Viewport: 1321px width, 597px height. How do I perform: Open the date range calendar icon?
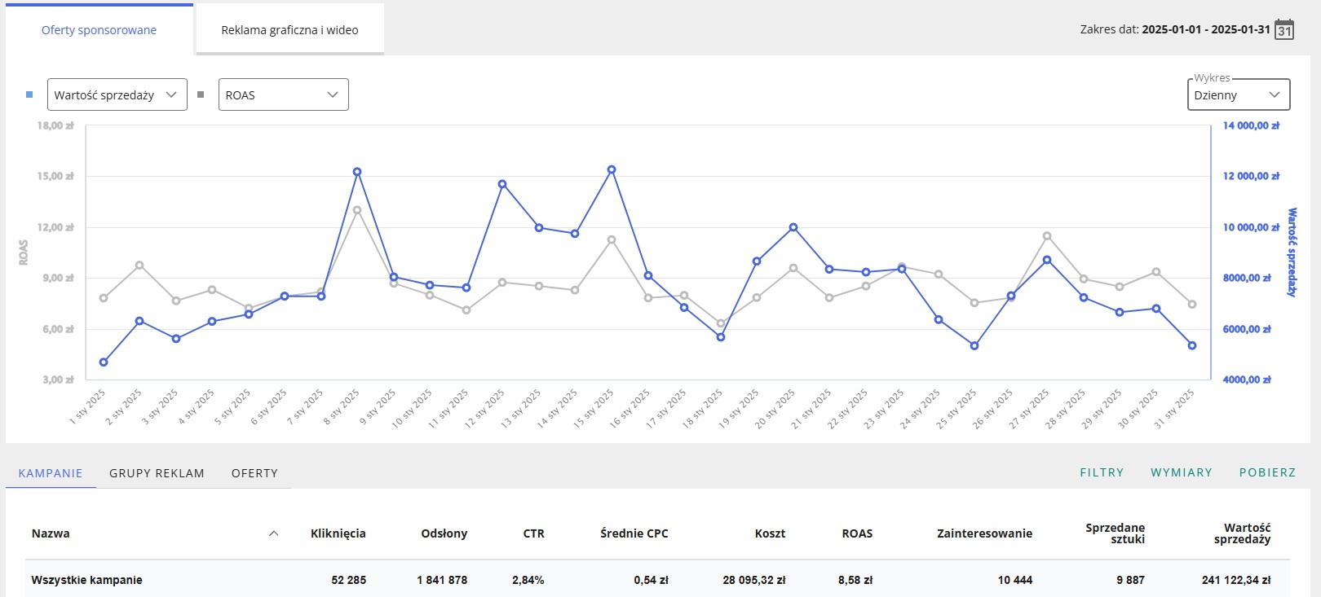click(1284, 30)
